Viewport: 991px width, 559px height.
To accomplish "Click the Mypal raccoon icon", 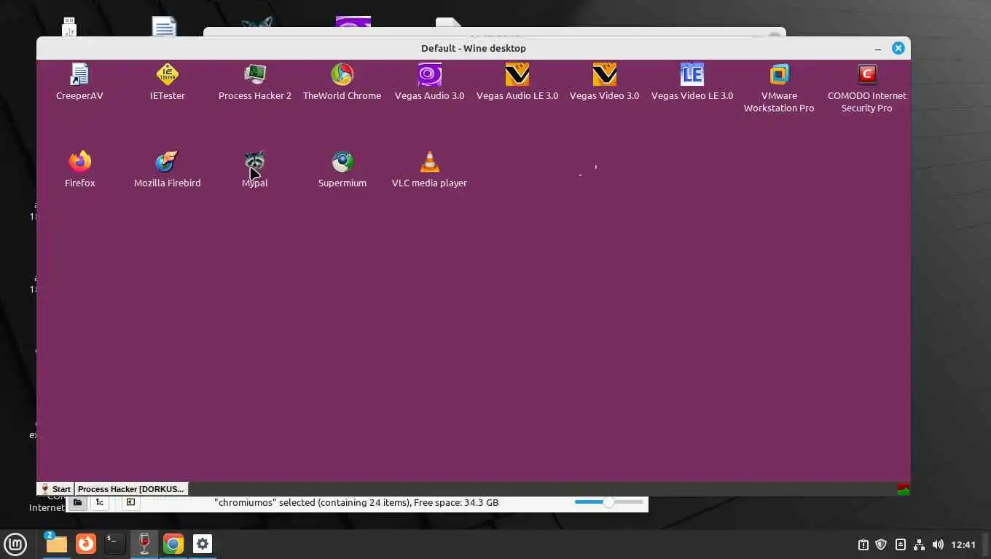I will 255,162.
